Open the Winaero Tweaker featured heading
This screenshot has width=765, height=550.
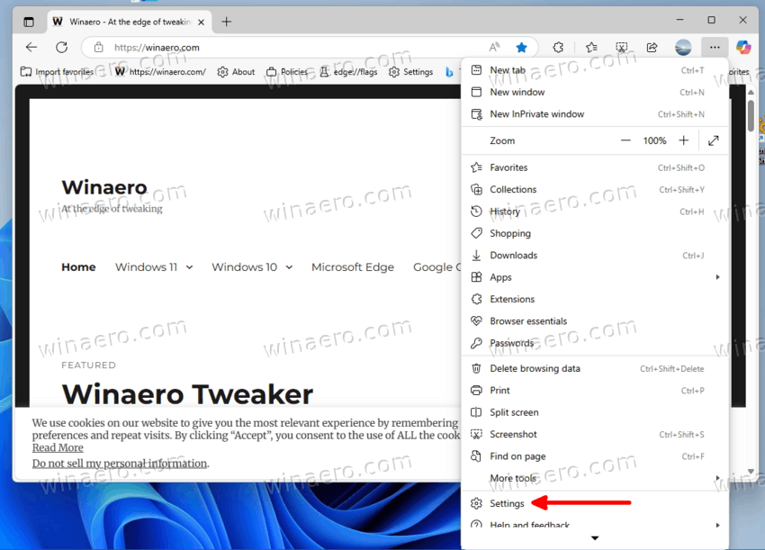(187, 394)
